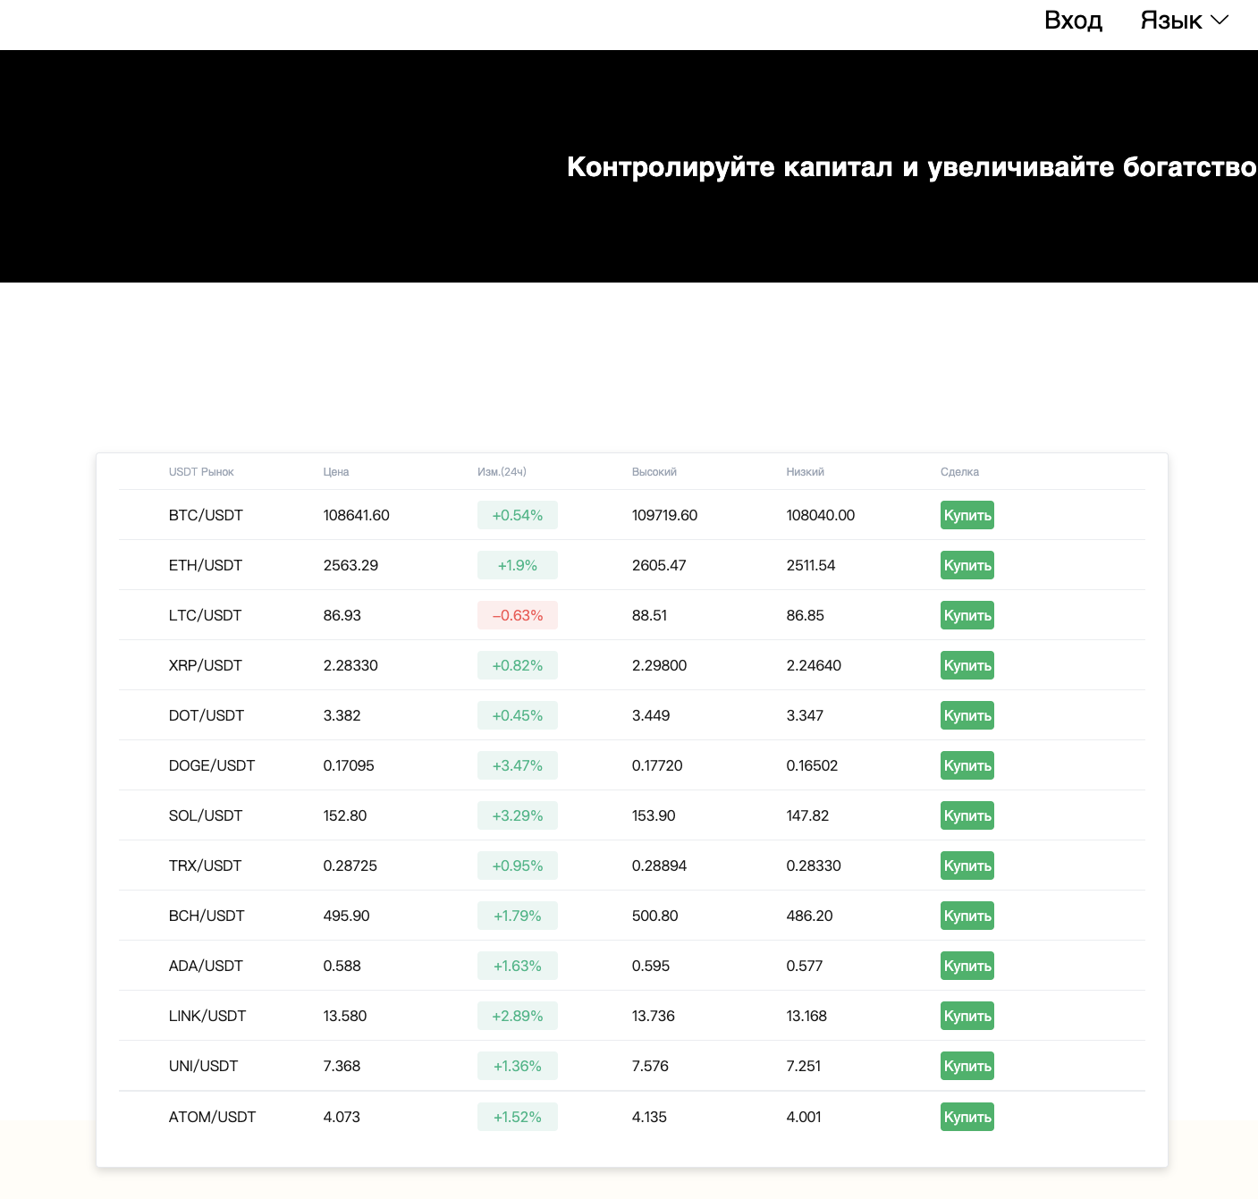
Task: Click the Цена column header
Action: point(336,472)
